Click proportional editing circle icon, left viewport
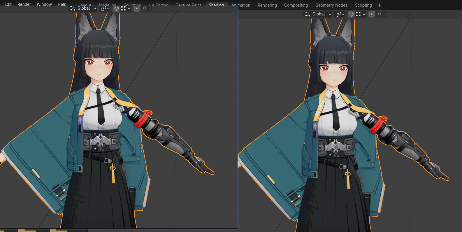The height and width of the screenshot is (232, 462). click(x=137, y=8)
